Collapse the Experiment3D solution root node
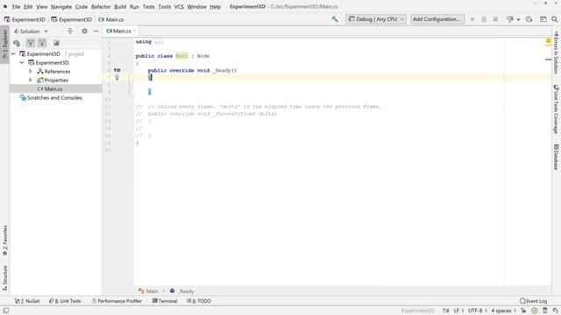561x315 pixels. (13, 54)
